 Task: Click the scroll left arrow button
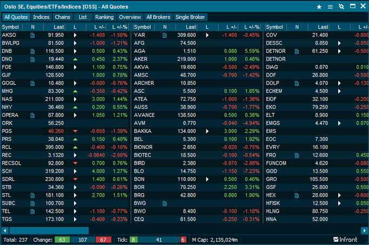5,230
